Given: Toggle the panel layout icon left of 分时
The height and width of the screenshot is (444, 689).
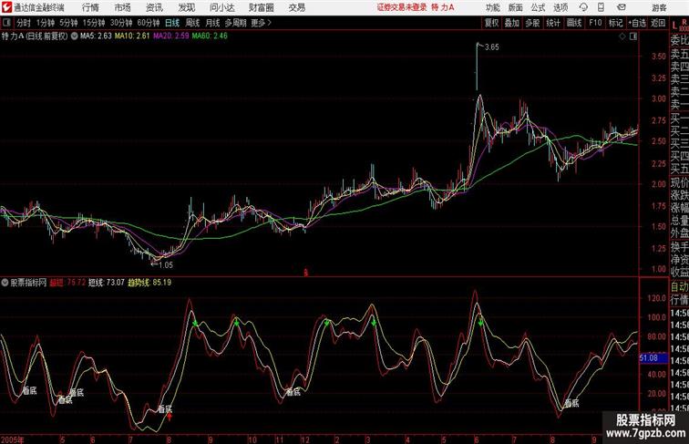Looking at the screenshot, I should pyautogui.click(x=6, y=23).
